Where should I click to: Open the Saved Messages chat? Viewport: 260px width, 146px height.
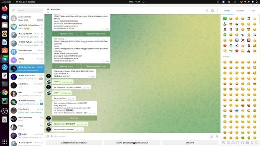coord(27,52)
